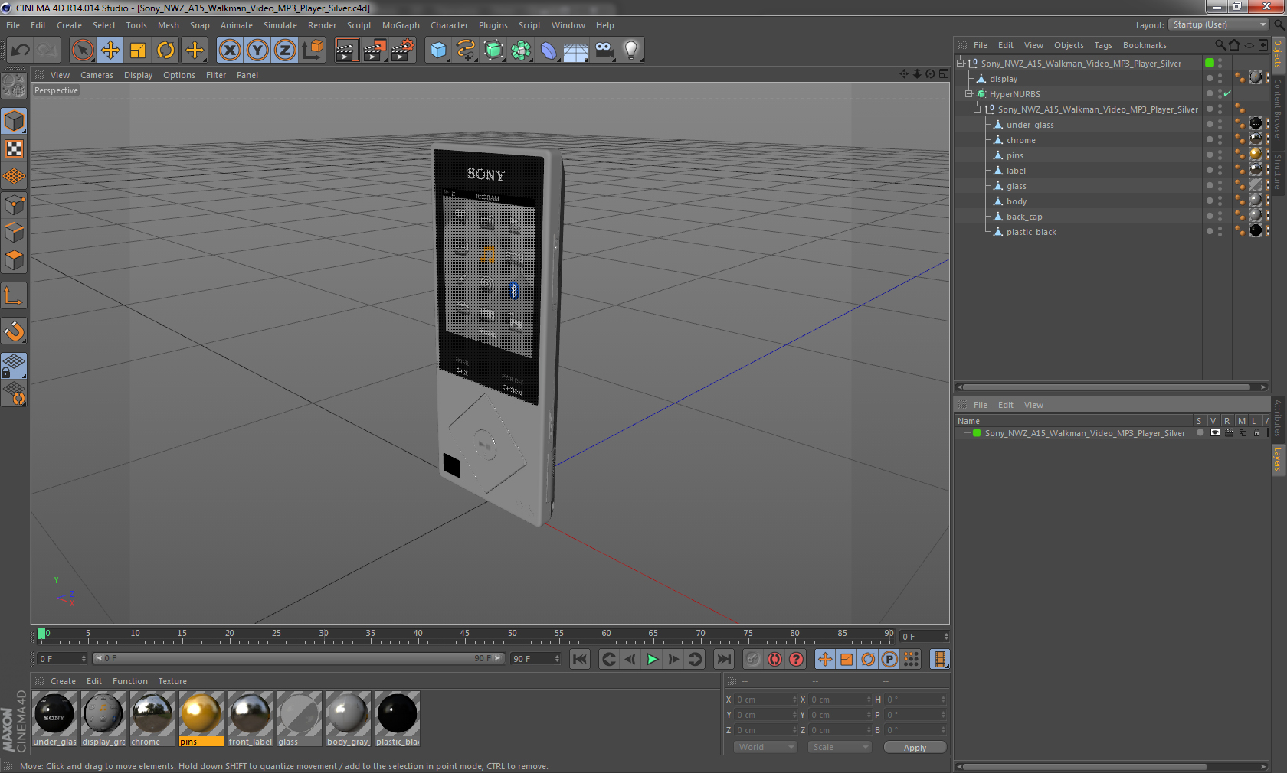Image resolution: width=1287 pixels, height=773 pixels.
Task: Select the pins material swatch
Action: pos(201,719)
